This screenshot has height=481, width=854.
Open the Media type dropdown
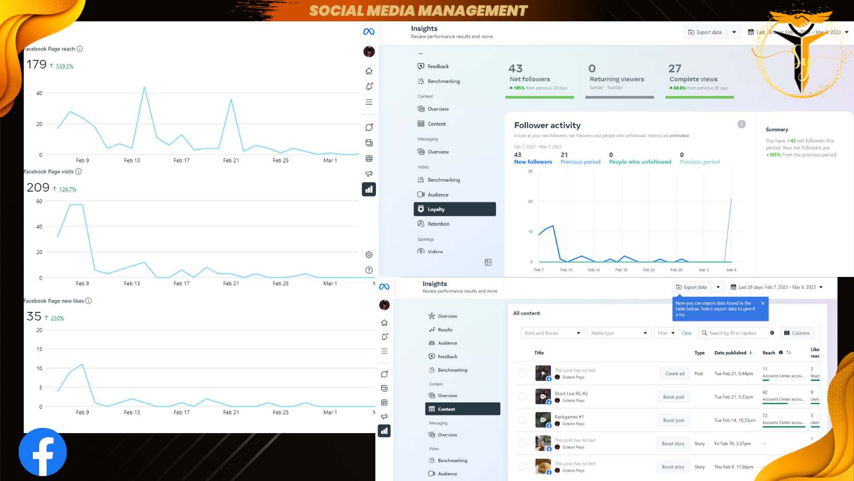(619, 333)
